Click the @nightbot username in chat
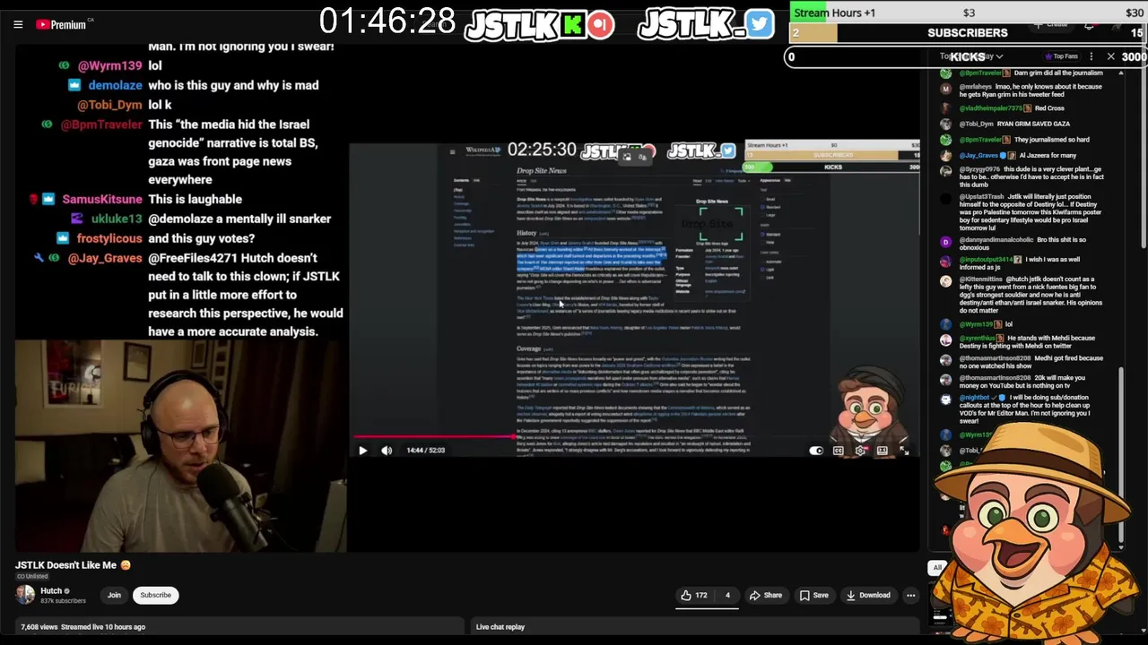The width and height of the screenshot is (1148, 645). coord(974,398)
